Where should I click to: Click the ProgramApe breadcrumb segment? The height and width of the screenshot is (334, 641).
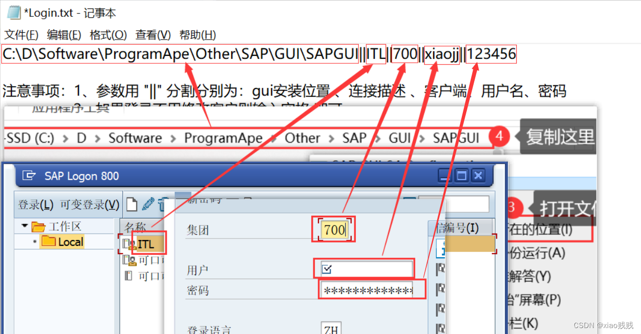pos(223,138)
